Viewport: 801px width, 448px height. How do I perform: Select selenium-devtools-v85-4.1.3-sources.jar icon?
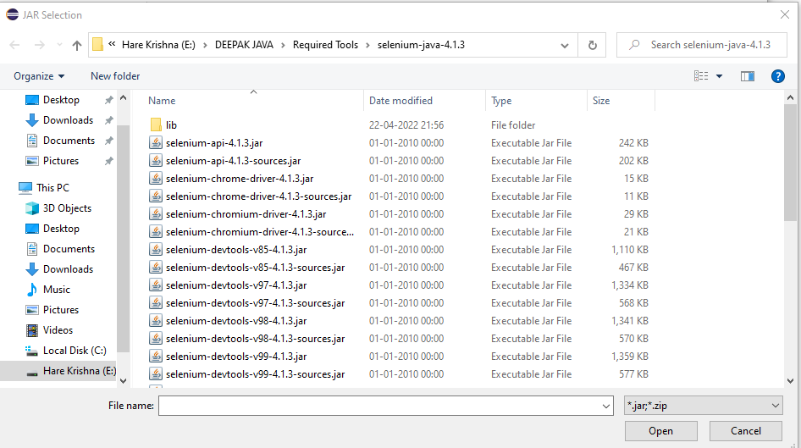156,267
